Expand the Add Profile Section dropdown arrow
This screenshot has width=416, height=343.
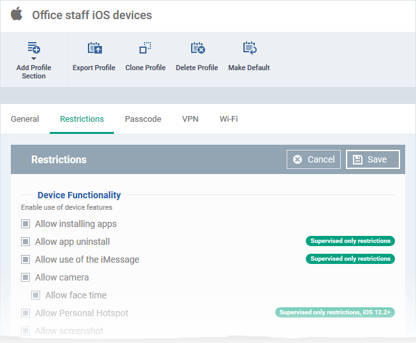tap(34, 59)
